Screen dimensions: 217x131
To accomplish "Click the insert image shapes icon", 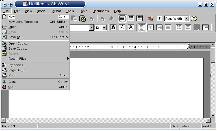I will click(x=151, y=19).
